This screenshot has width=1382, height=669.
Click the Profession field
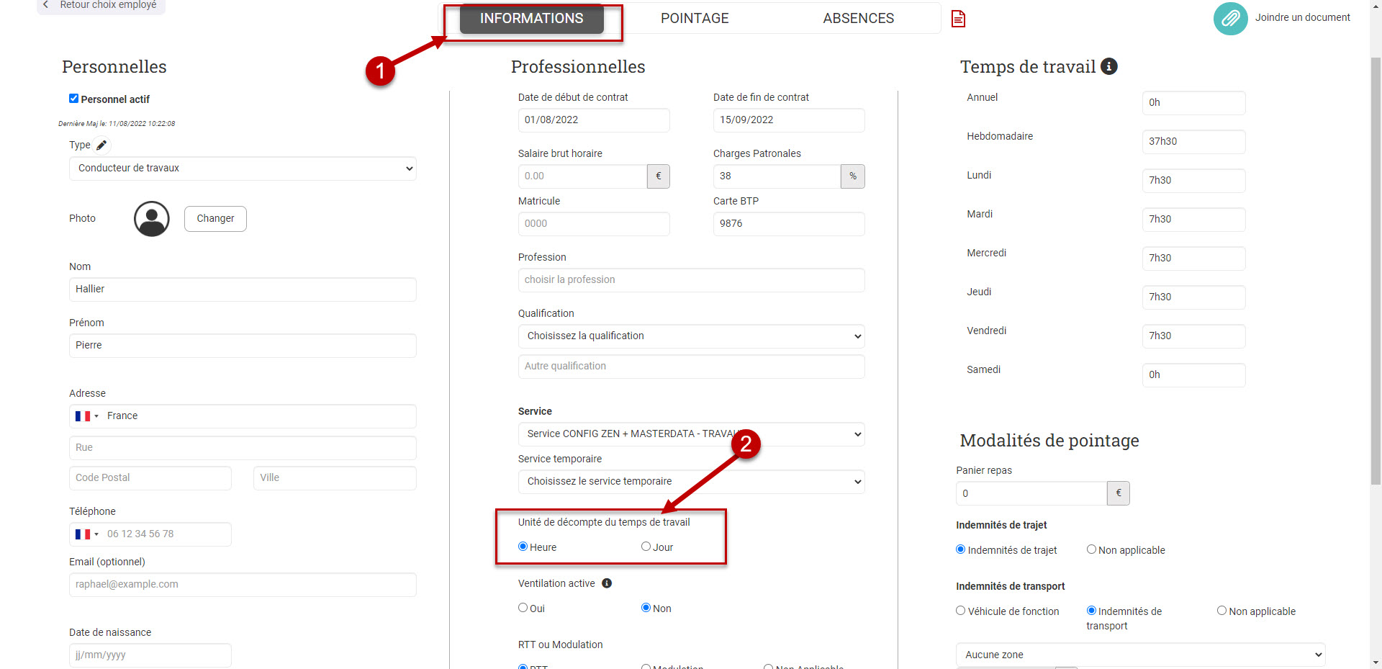(691, 280)
